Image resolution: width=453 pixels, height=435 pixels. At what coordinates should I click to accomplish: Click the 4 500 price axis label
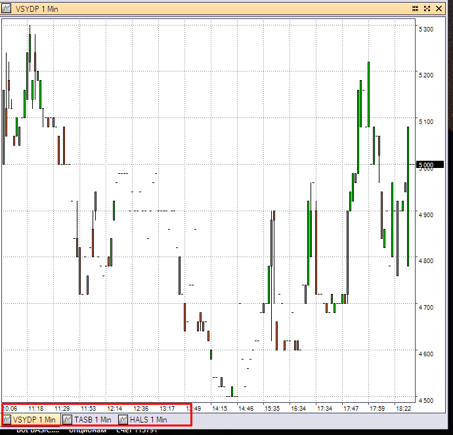(x=426, y=400)
